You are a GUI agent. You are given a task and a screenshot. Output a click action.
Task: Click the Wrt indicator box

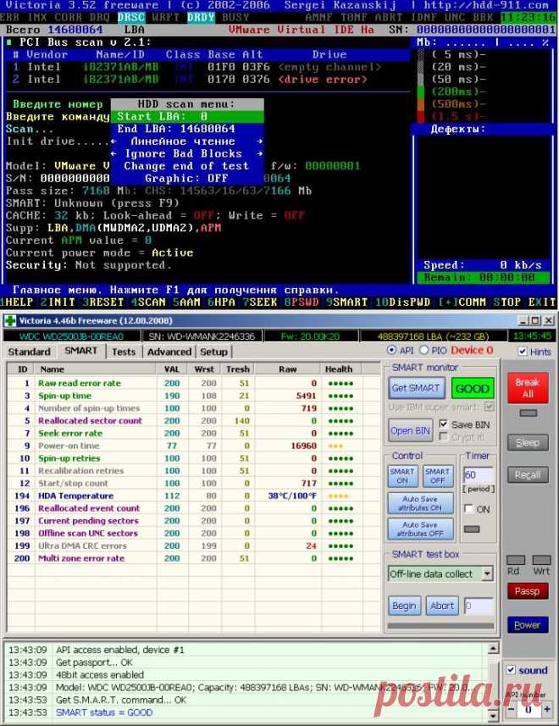pyautogui.click(x=542, y=560)
